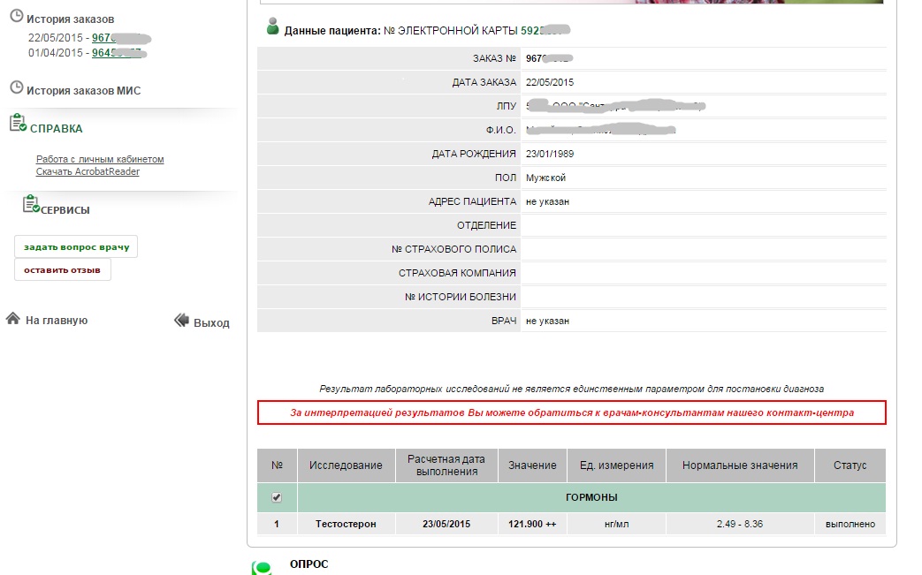Click the clipboard icon next to СЕРВИСЫ
The width and height of the screenshot is (922, 575).
point(31,205)
